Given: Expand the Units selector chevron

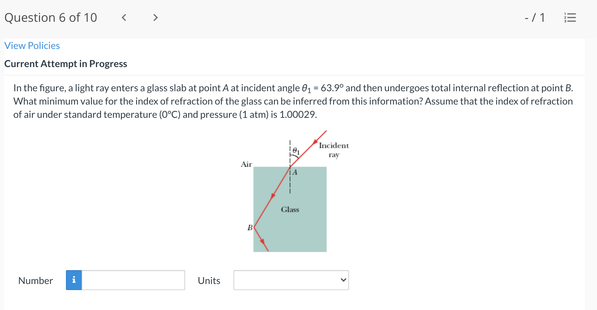Looking at the screenshot, I should pos(343,280).
